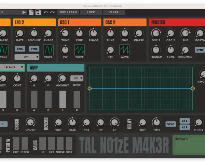Toggle the Master SYNC button
The image size is (205, 164).
(x=200, y=50)
